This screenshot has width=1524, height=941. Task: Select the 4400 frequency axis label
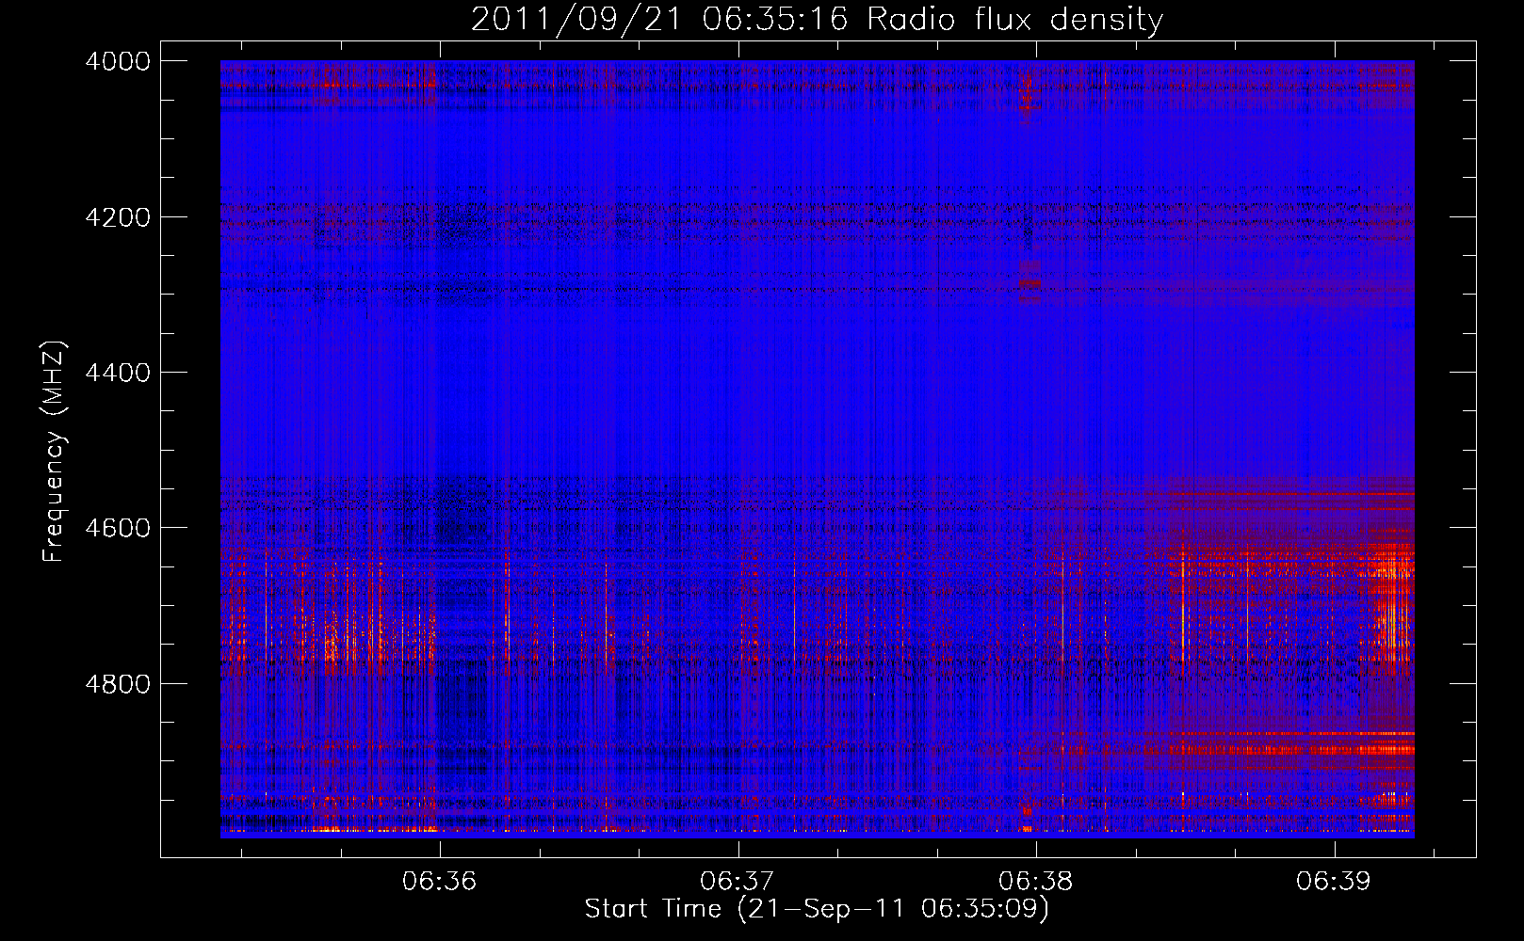(x=118, y=373)
